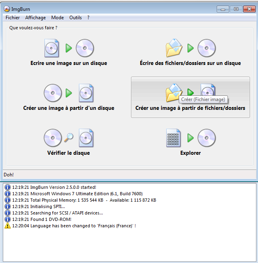Screen dimensions: 258x263
Task: Click info icon beside 'Microsoft Windows 7 Ultimate Edition'
Action: (x=8, y=194)
